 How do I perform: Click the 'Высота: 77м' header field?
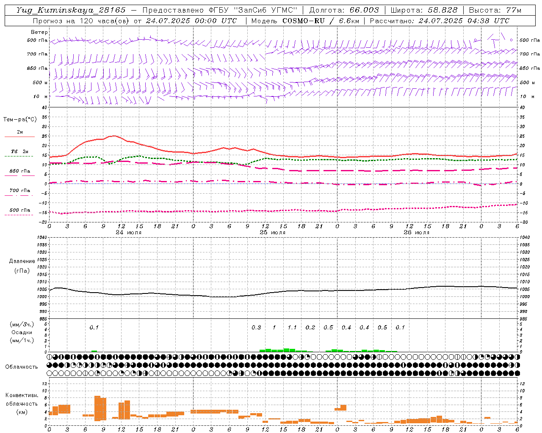tap(495, 10)
